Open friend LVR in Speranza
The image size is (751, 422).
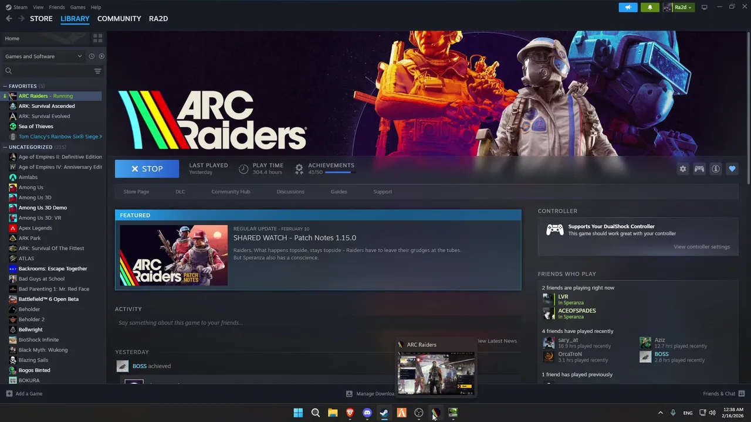(x=563, y=300)
